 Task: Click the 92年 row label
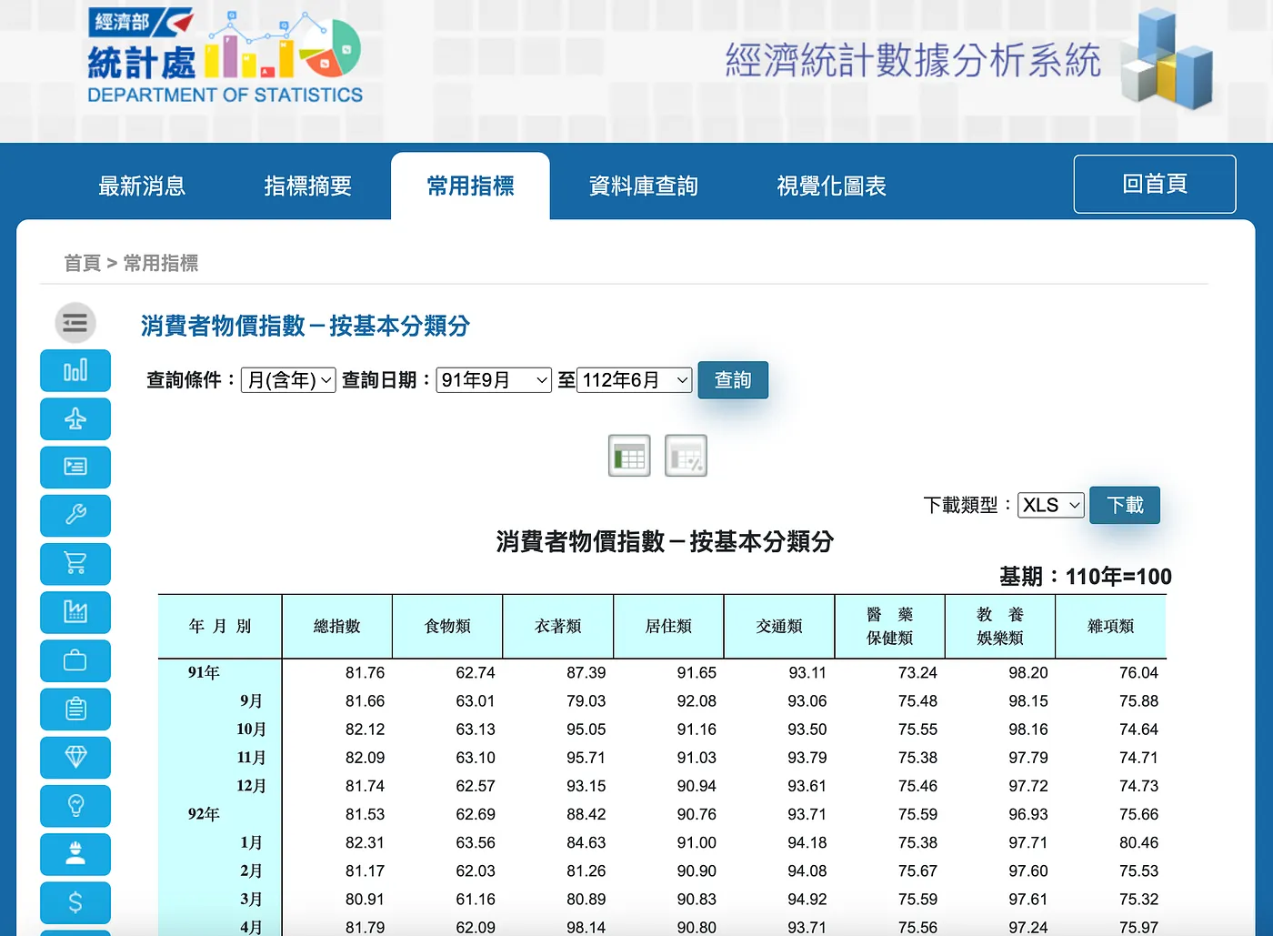[x=204, y=814]
